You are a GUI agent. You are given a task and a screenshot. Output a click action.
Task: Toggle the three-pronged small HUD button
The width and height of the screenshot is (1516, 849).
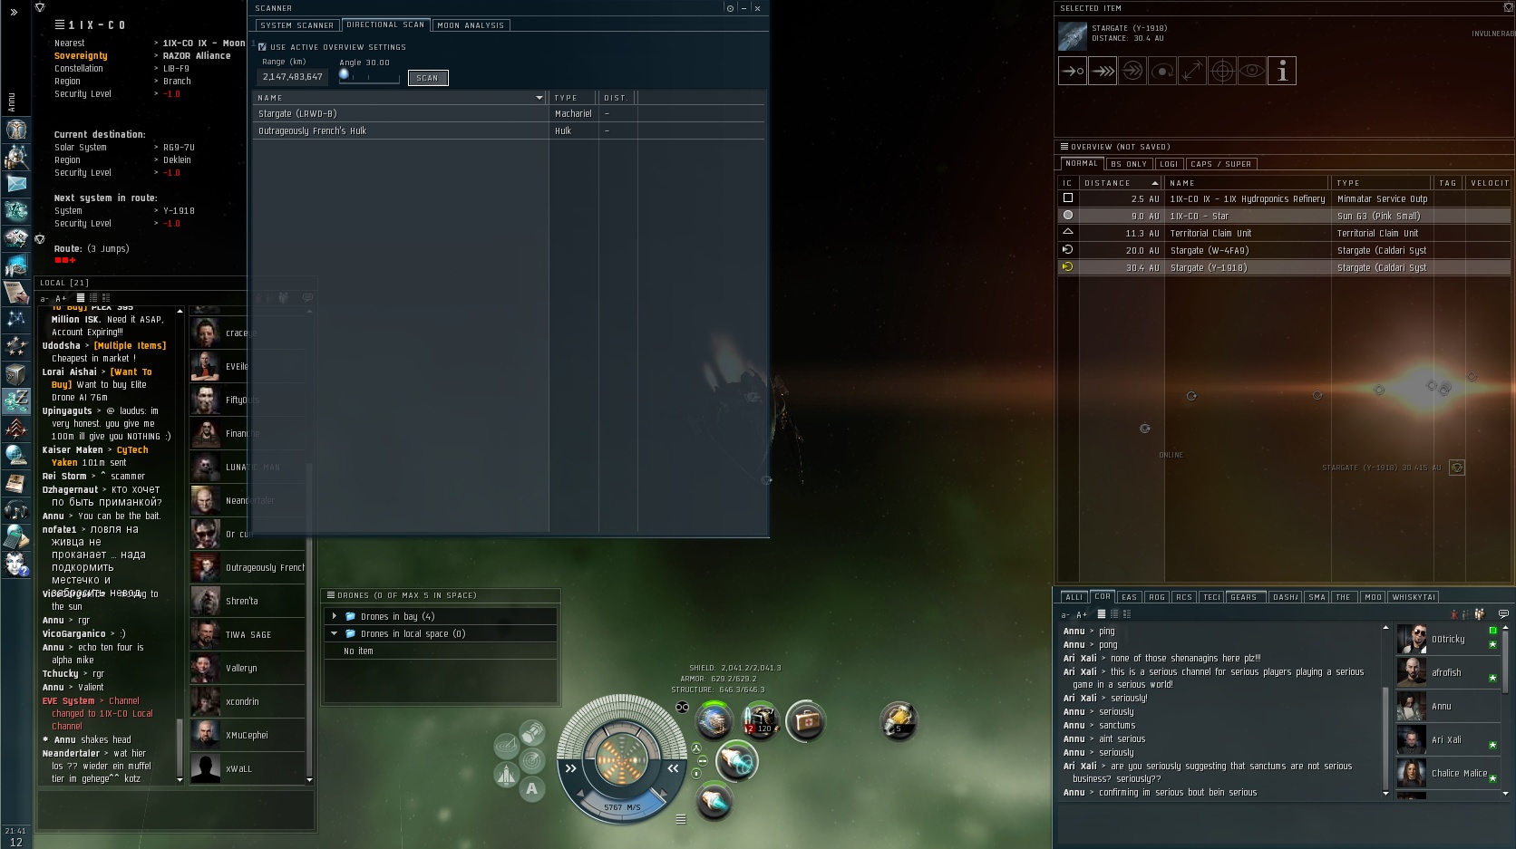pos(696,748)
